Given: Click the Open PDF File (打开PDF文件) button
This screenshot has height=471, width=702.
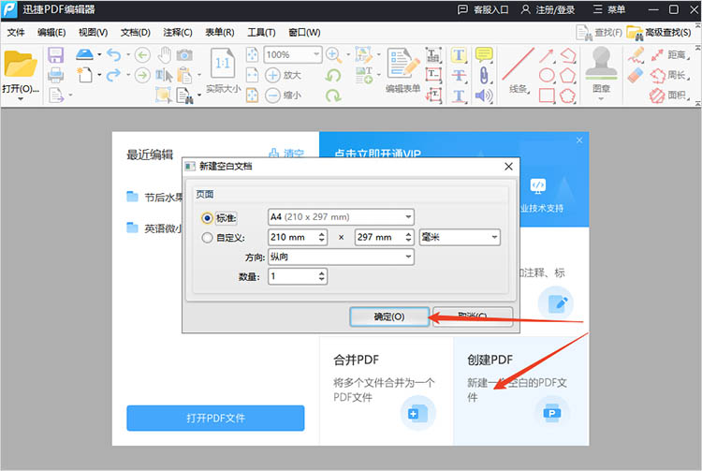Looking at the screenshot, I should 215,419.
